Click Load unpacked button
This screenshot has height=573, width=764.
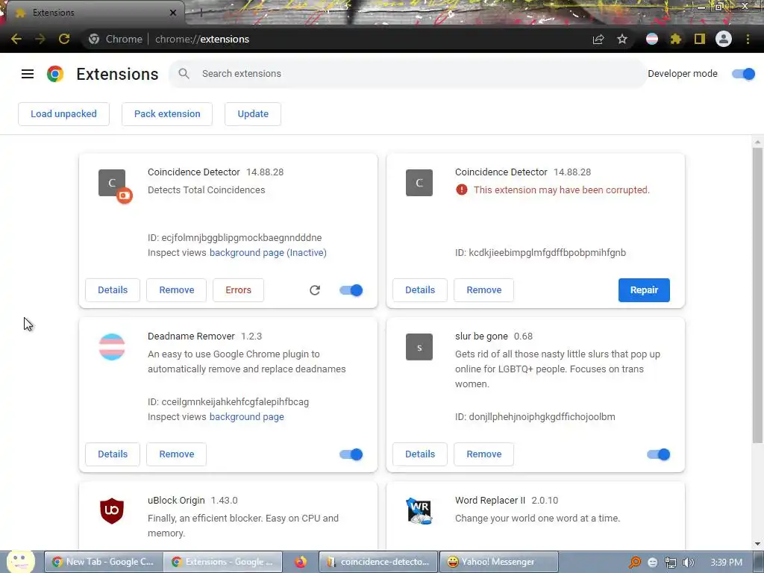click(64, 114)
